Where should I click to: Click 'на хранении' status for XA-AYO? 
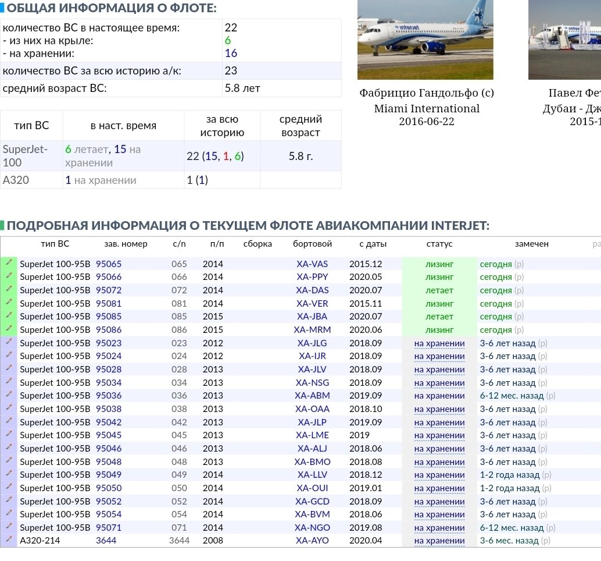point(439,541)
